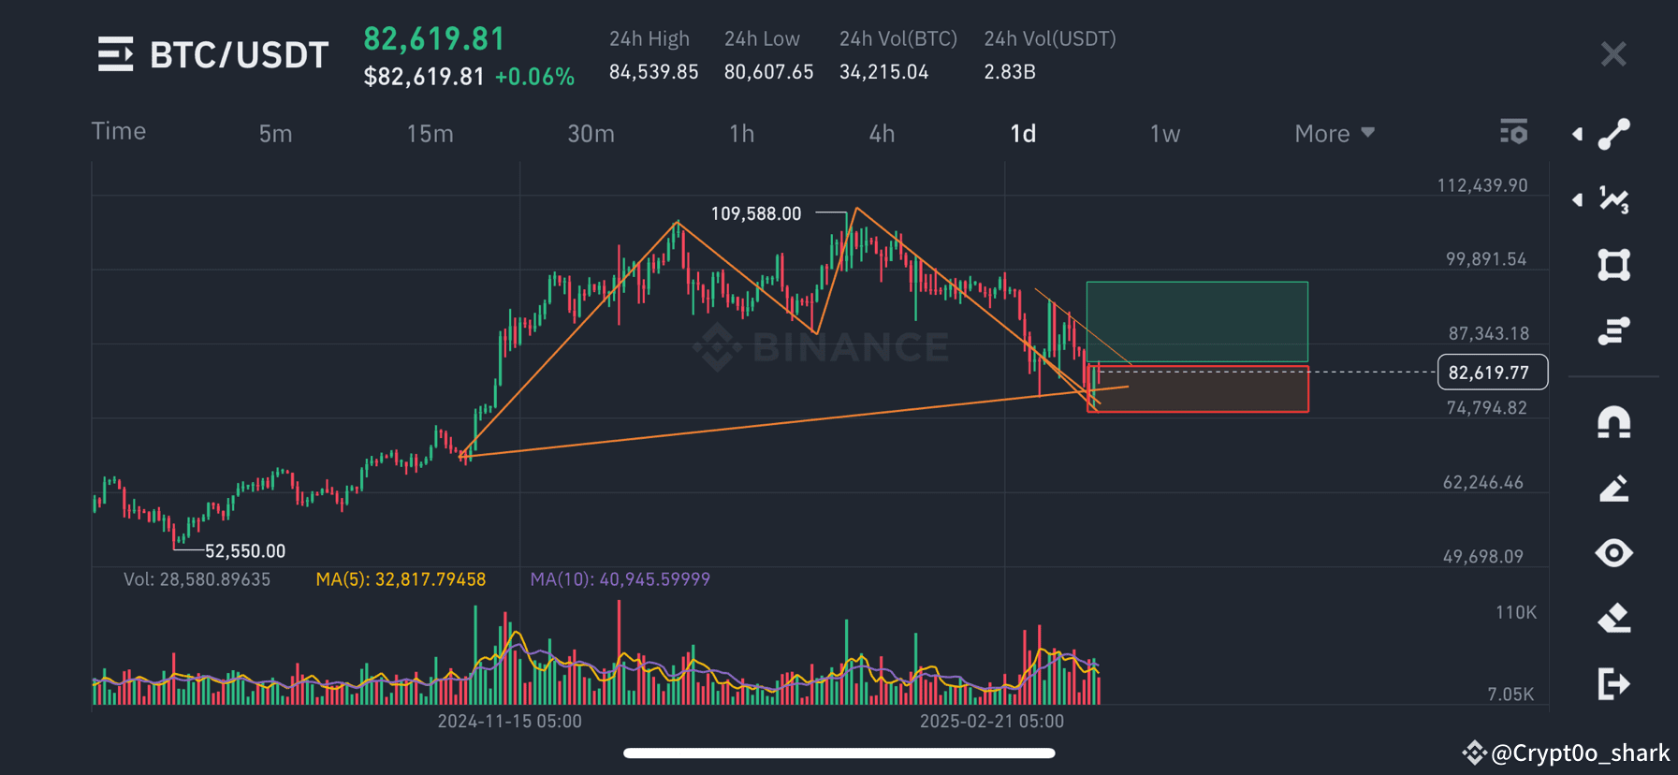Select the wave pattern drawing tool
1678x775 pixels.
tap(1614, 199)
